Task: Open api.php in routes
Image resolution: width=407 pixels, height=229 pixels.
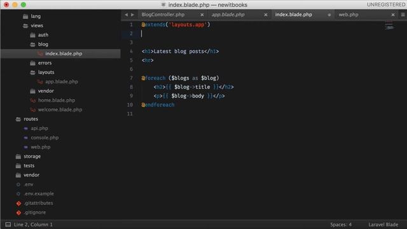Action: coord(39,128)
